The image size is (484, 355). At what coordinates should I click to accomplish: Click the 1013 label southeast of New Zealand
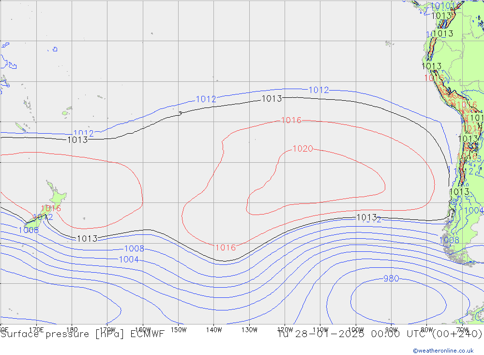(x=87, y=238)
